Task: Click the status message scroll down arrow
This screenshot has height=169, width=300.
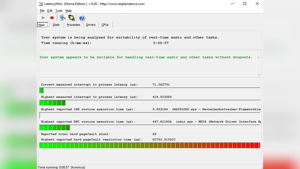Action: 259,75
